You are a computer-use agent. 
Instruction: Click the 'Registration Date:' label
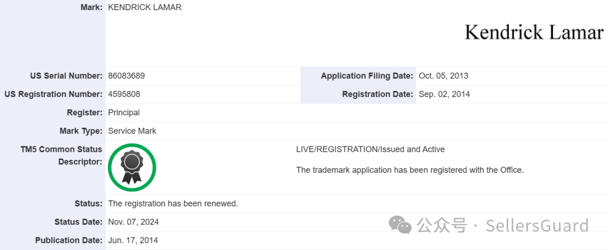click(x=378, y=94)
